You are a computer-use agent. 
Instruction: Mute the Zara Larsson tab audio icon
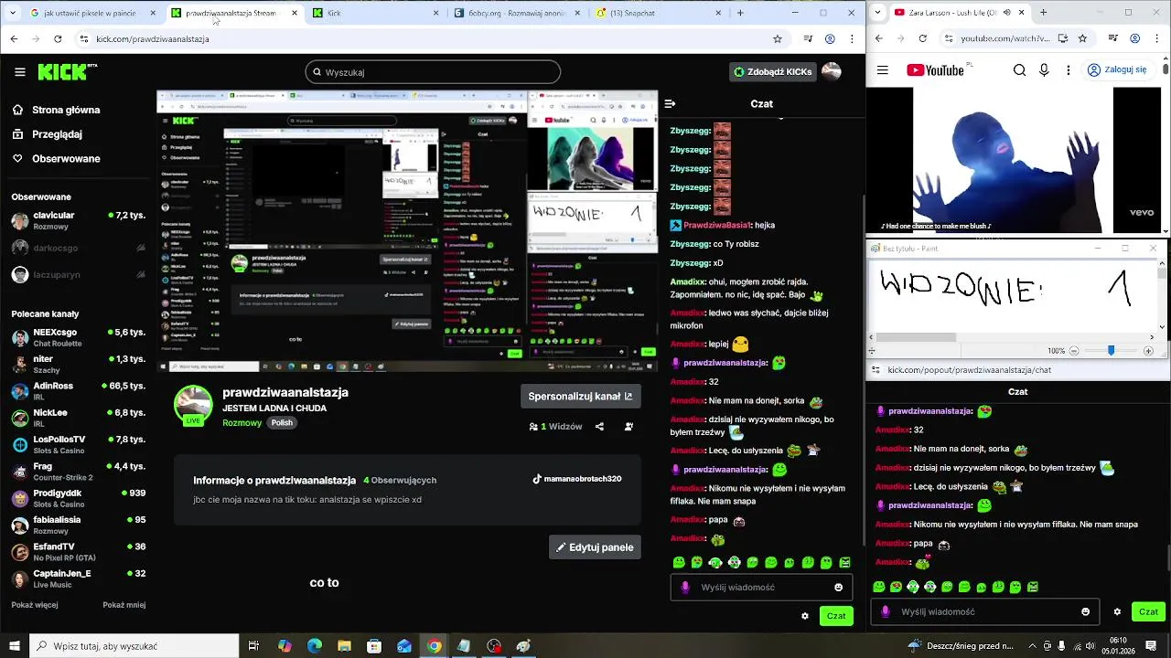click(1006, 13)
